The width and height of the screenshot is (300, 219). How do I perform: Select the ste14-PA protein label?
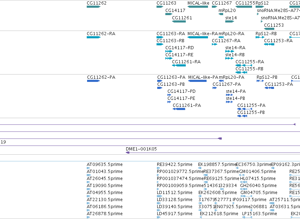236,91
